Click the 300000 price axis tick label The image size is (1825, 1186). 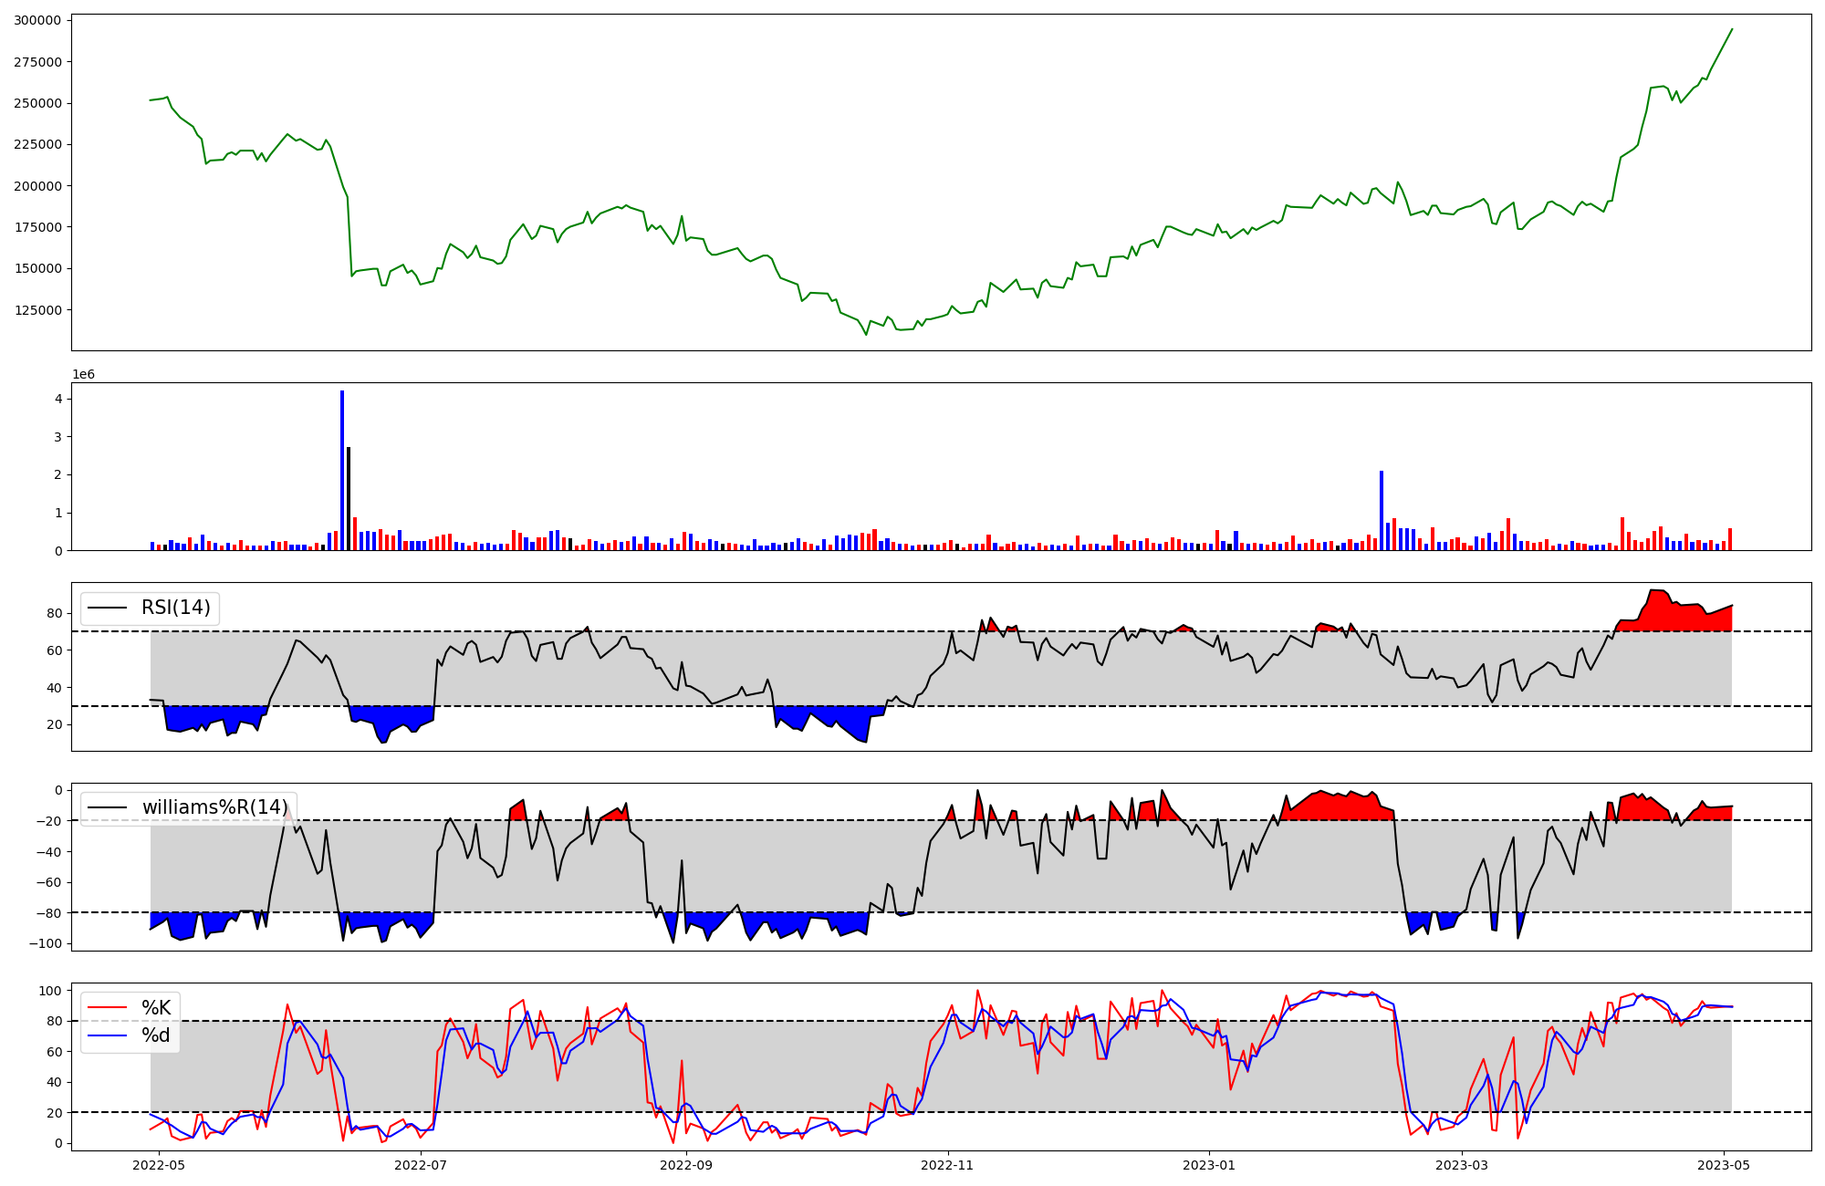38,20
